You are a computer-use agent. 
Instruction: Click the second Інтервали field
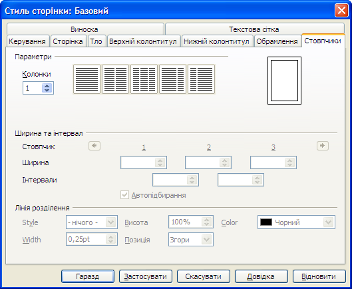tap(241, 180)
